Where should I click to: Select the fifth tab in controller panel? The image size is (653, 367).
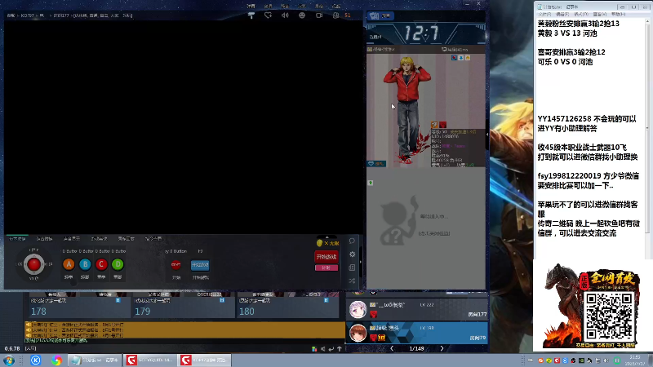coord(127,239)
